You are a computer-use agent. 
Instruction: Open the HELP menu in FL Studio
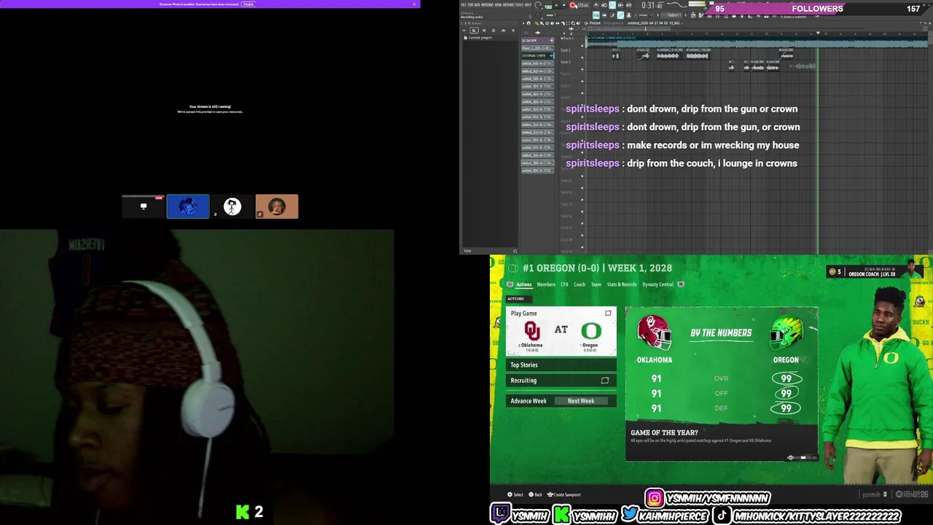[528, 4]
